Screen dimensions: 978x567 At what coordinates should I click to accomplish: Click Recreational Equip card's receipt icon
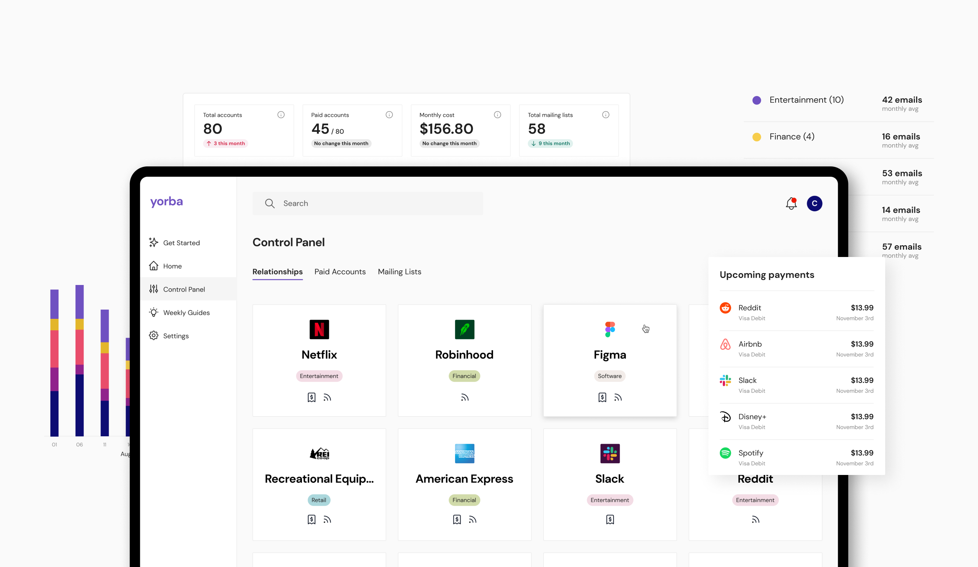(311, 520)
